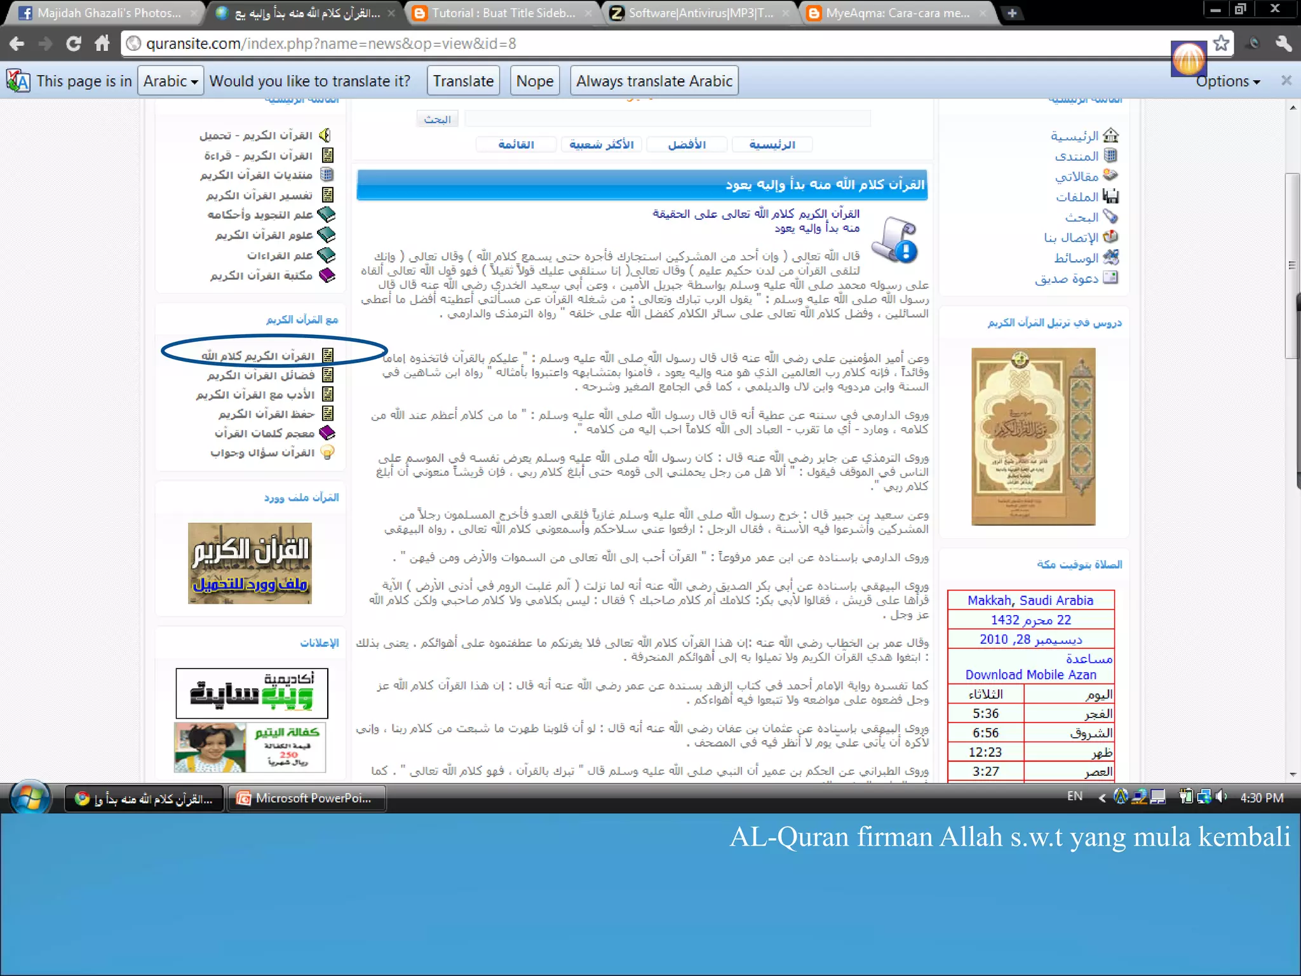
Task: Reload the page with refresh icon
Action: [x=74, y=43]
